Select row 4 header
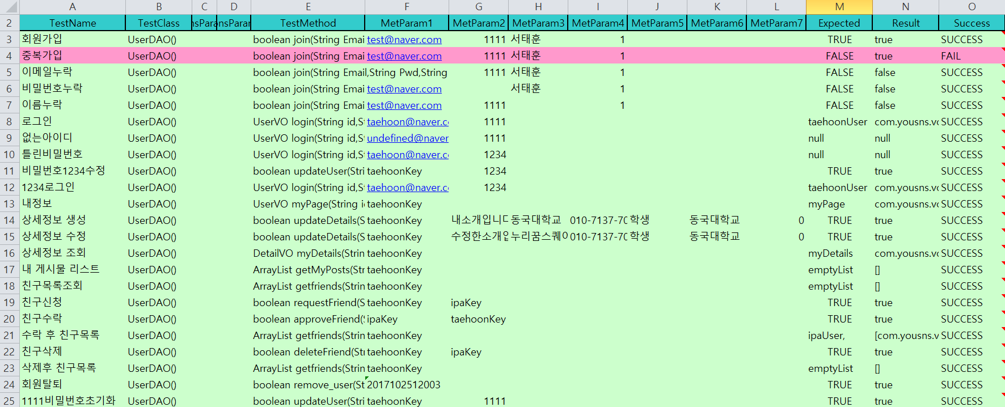 click(9, 56)
